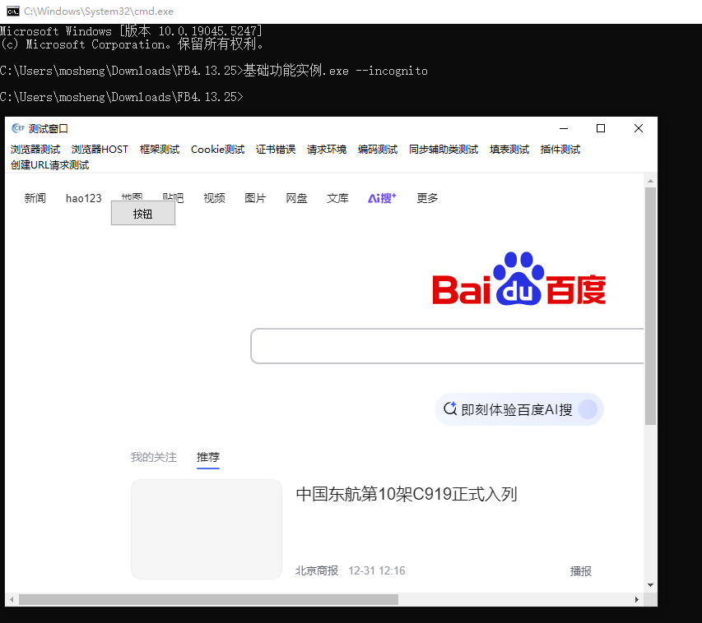Click the 12-31 12:16 timestamp
The width and height of the screenshot is (702, 623).
[x=377, y=570]
